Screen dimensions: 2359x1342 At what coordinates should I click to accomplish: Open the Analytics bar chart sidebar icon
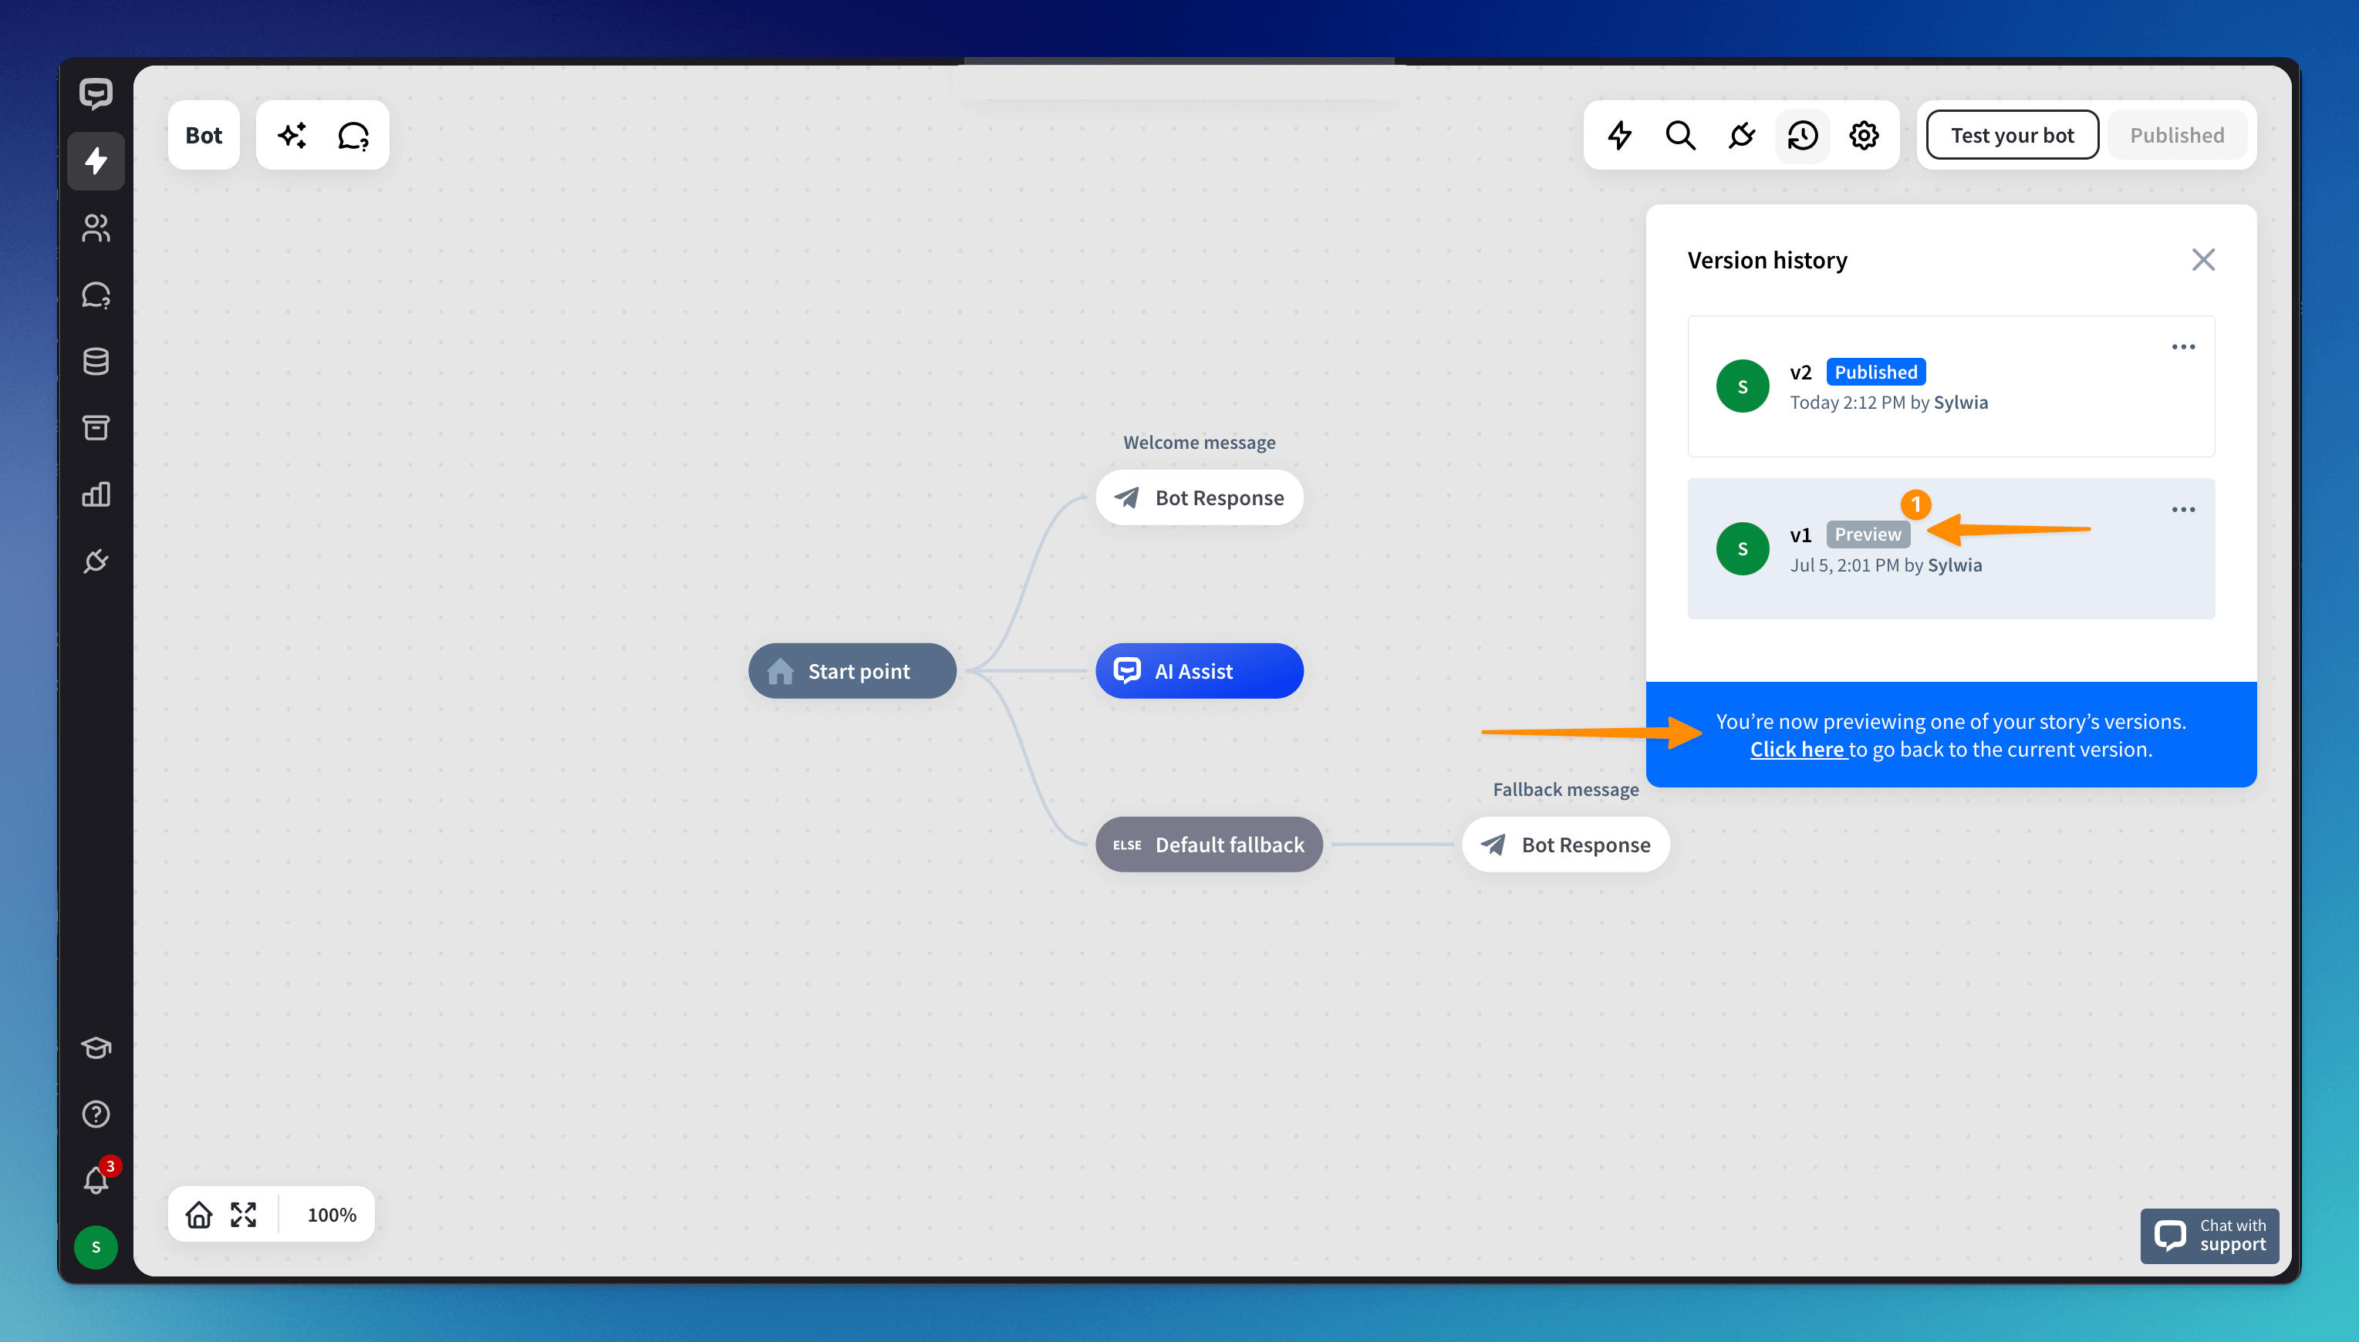(x=96, y=495)
